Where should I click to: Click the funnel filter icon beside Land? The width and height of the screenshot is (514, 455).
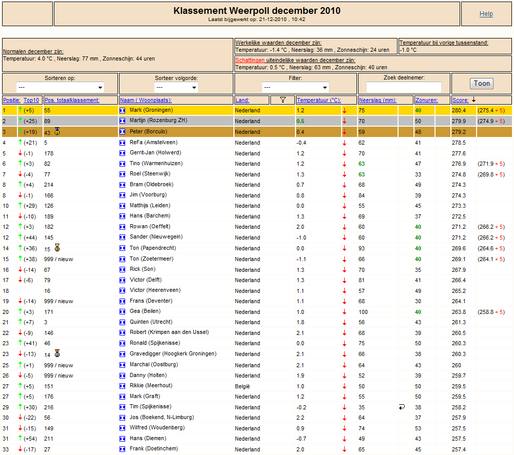[283, 100]
